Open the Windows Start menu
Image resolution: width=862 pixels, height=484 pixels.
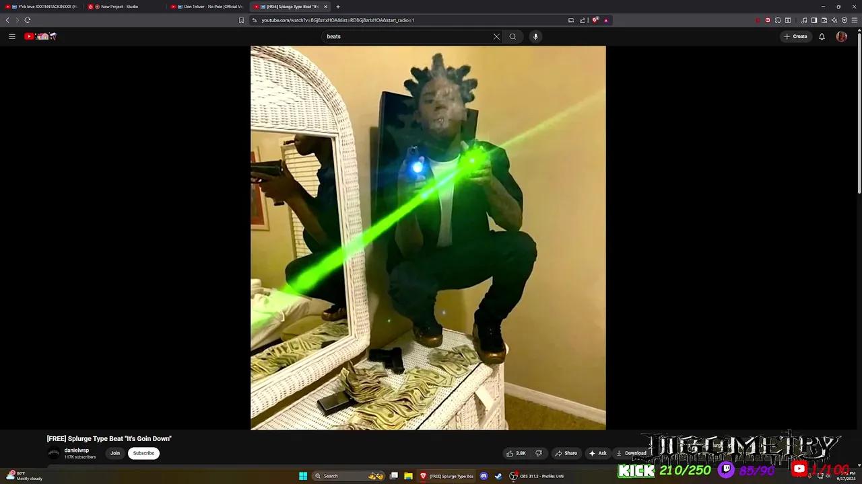coord(303,476)
